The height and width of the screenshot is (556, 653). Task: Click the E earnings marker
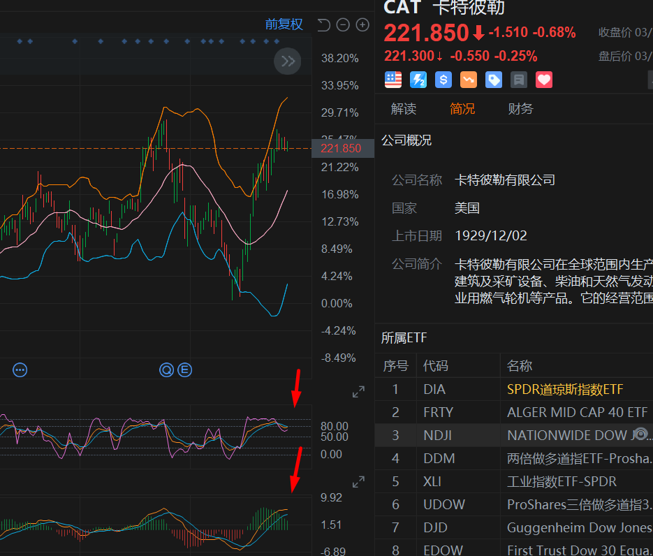pos(185,370)
